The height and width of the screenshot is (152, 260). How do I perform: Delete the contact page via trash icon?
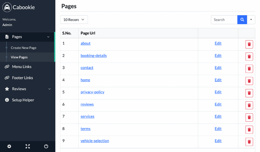(249, 69)
